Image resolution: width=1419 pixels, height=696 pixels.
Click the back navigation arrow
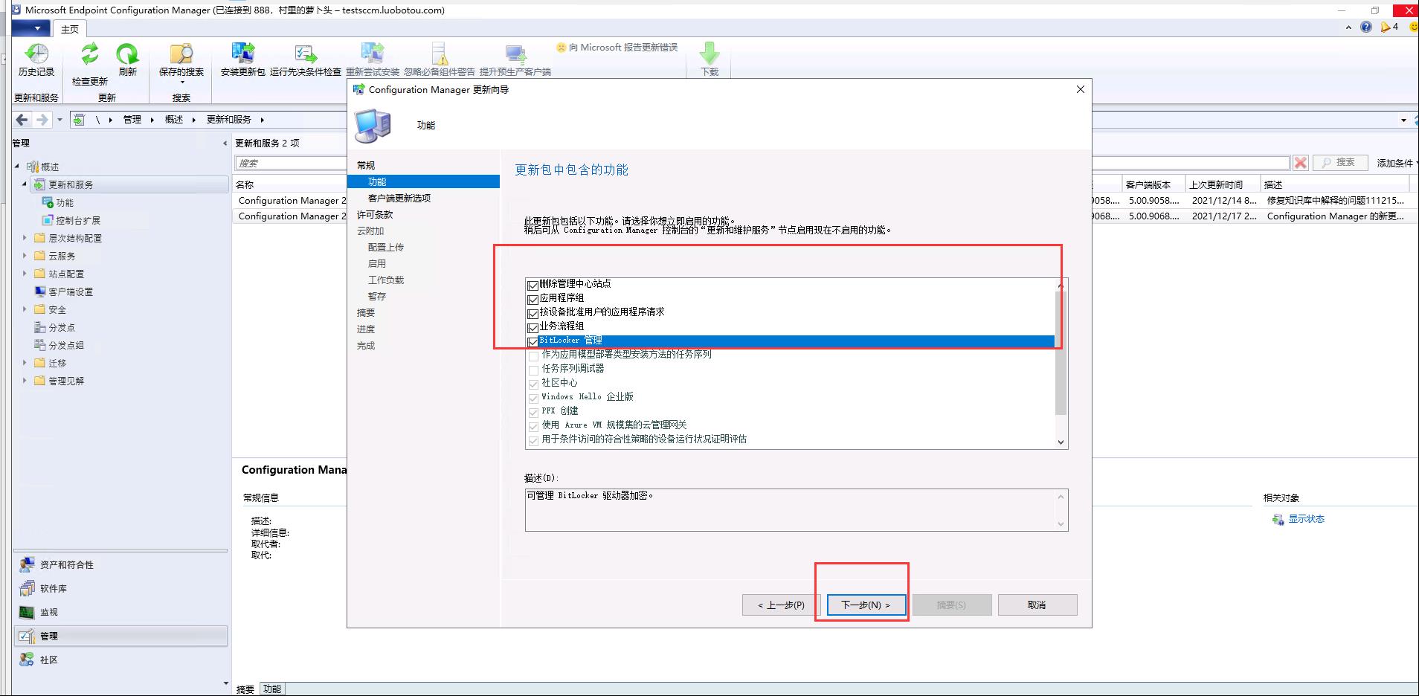tap(22, 119)
